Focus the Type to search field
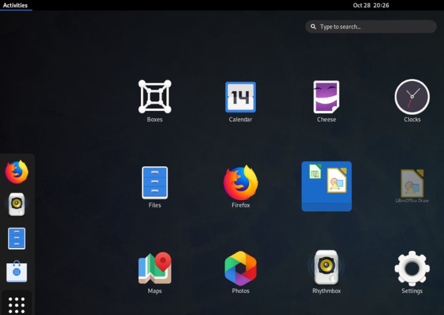 tap(371, 27)
